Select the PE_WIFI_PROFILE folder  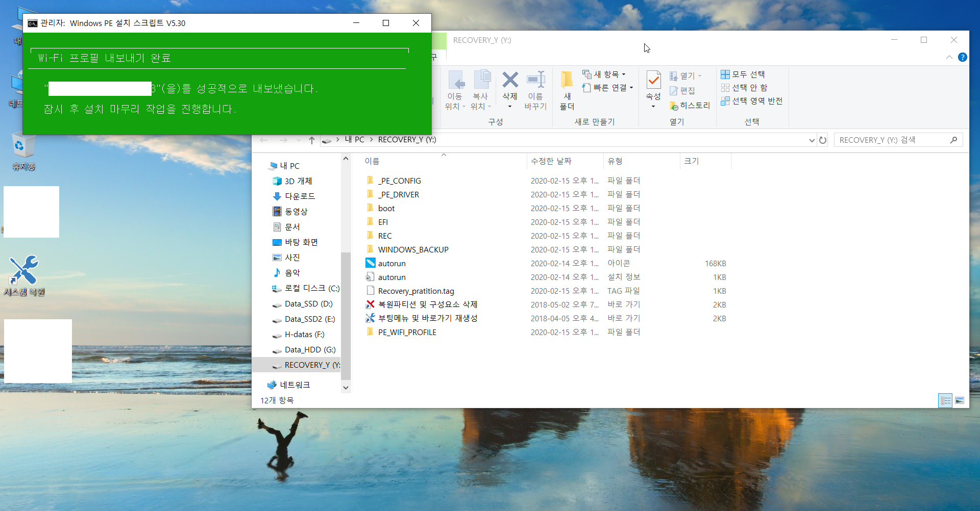click(x=407, y=332)
